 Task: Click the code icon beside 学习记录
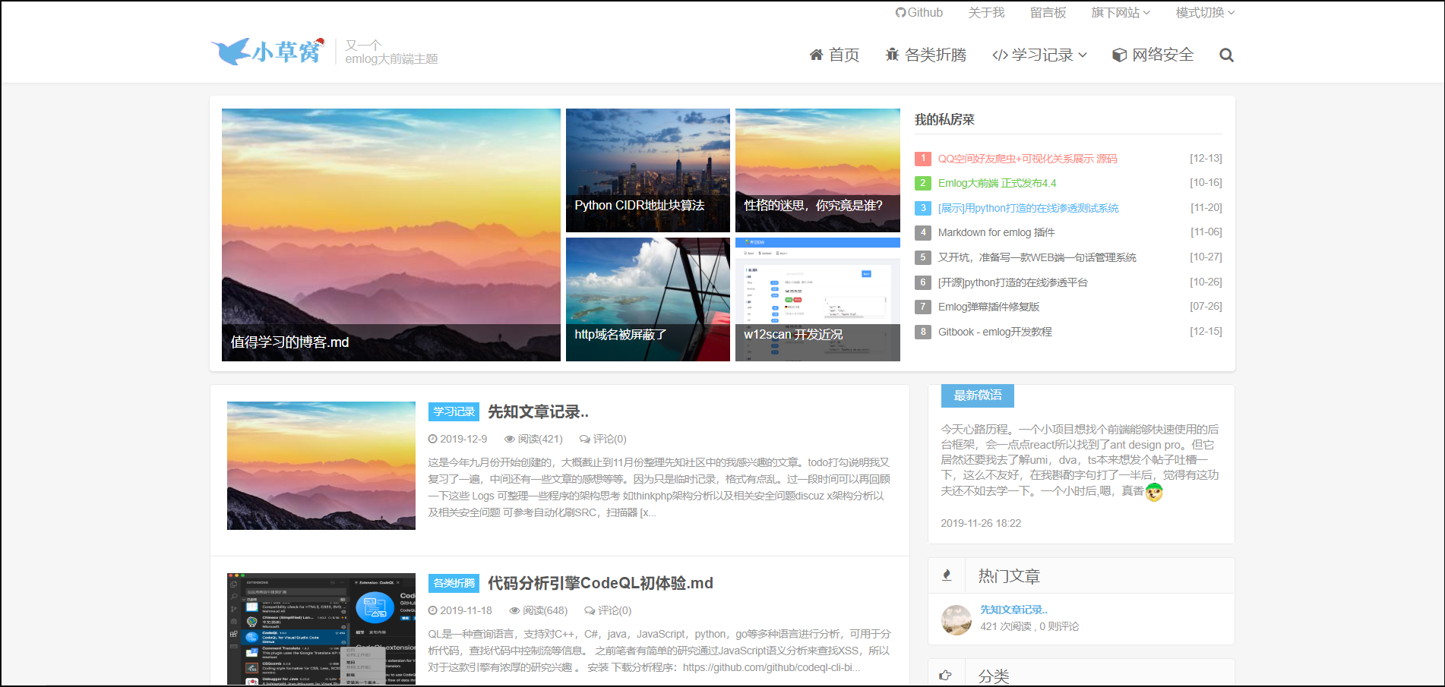point(1001,54)
